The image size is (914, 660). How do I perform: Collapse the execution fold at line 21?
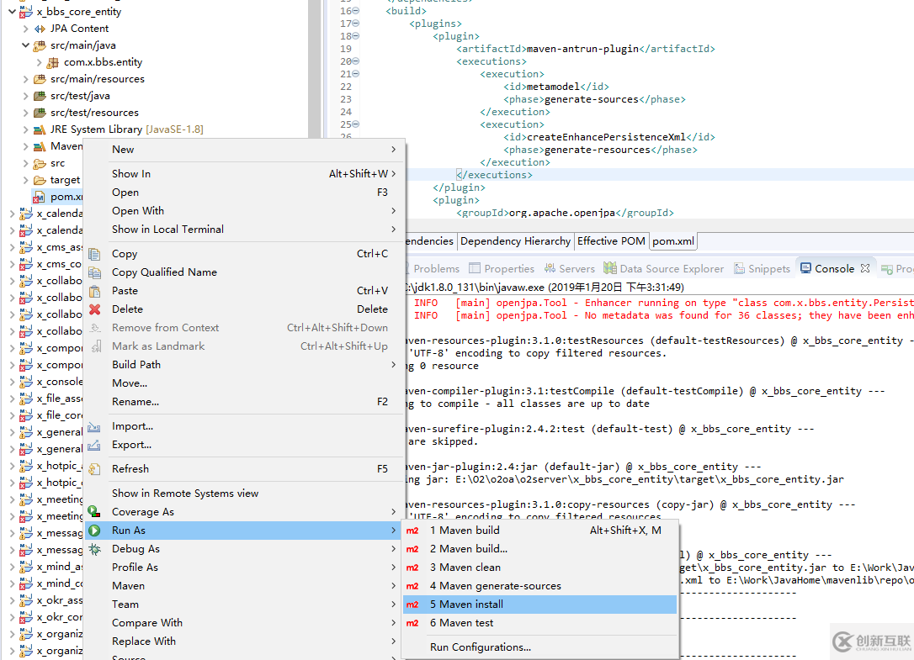pos(355,74)
